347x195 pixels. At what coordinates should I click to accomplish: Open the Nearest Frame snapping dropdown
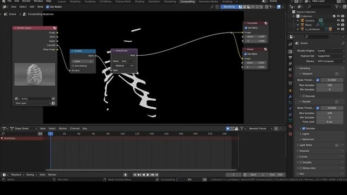(x=260, y=129)
